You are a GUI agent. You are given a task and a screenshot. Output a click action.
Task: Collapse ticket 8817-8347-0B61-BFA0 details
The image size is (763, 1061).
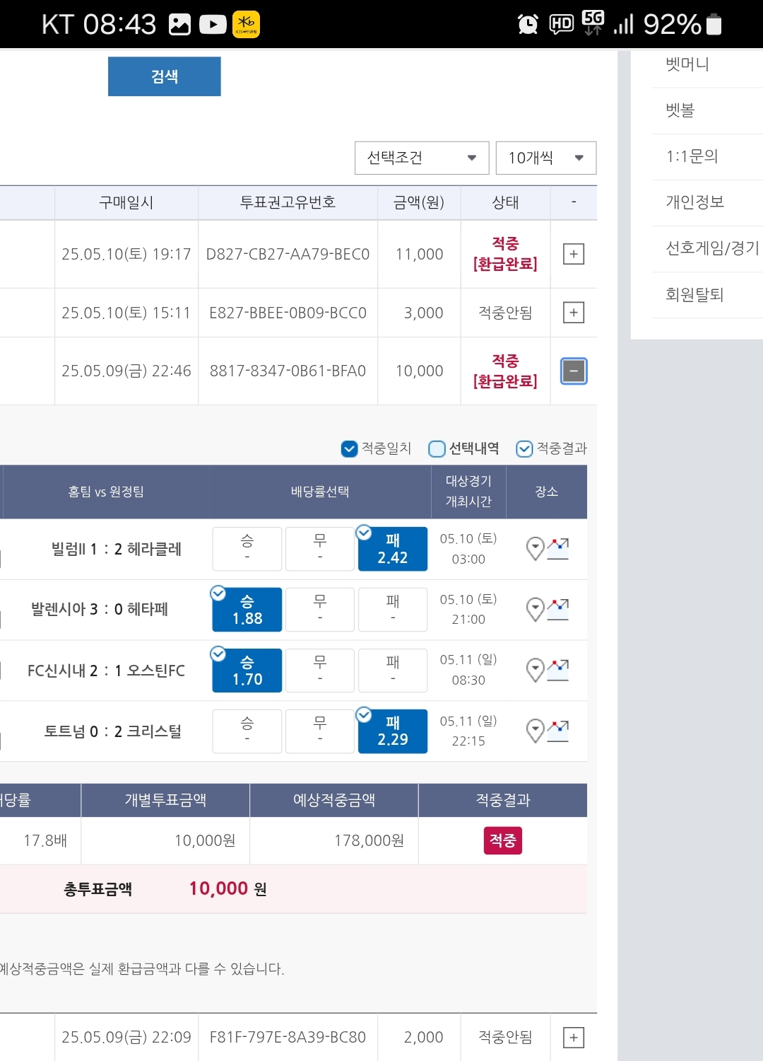coord(574,371)
